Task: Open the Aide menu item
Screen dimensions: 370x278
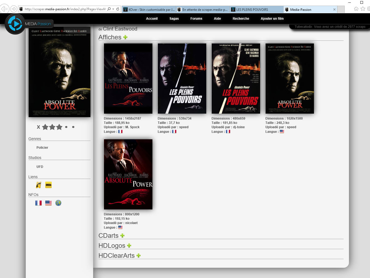Action: tap(217, 19)
